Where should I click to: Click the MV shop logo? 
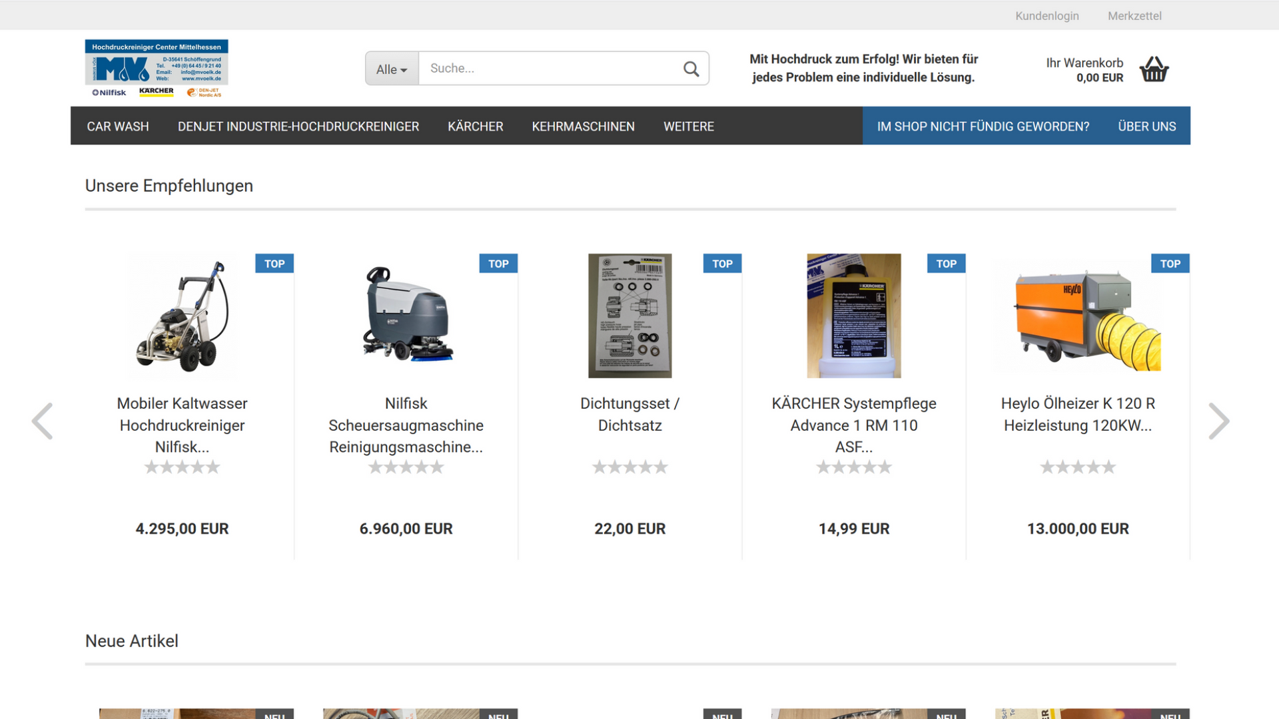point(157,69)
